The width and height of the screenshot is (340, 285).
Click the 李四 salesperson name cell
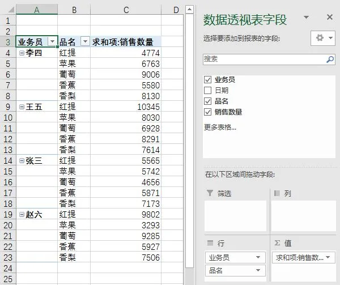37,53
